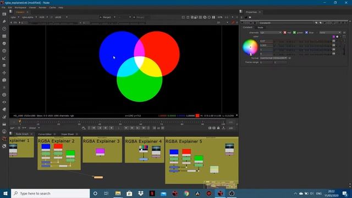Viewport: 352px width, 198px height.
Task: Click the RGBA Explainer 4 backdrop label
Action: 143,141
